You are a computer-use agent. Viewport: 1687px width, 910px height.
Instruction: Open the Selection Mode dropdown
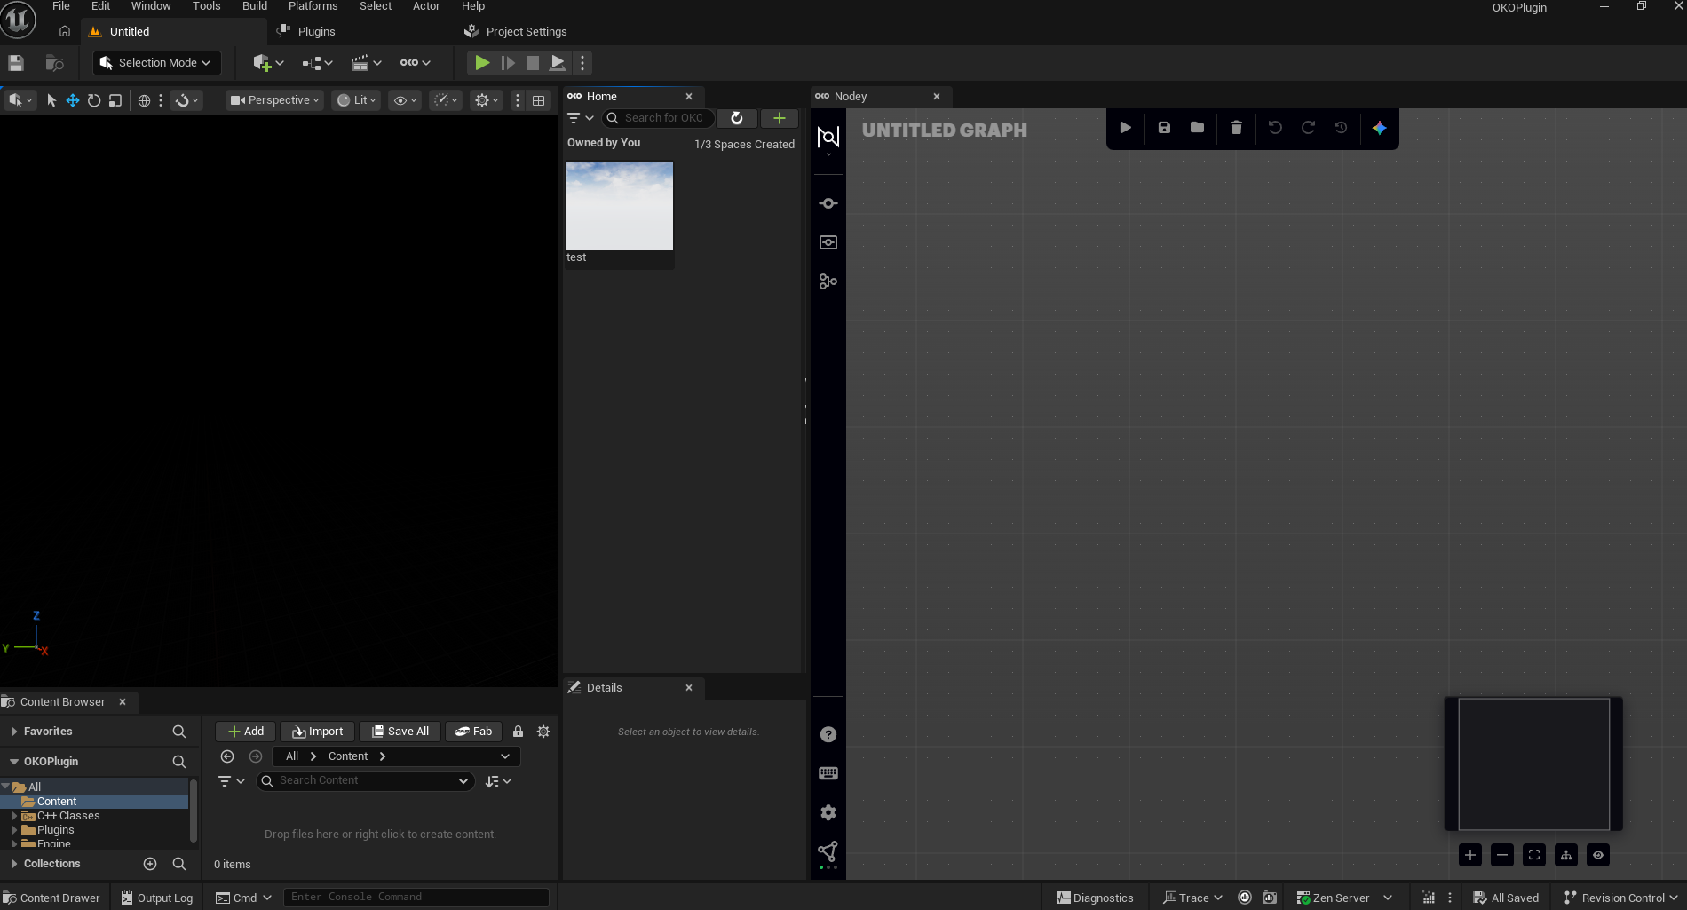[156, 63]
